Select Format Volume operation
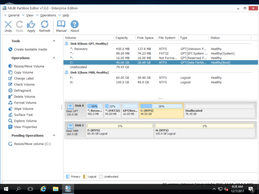 (x=22, y=103)
